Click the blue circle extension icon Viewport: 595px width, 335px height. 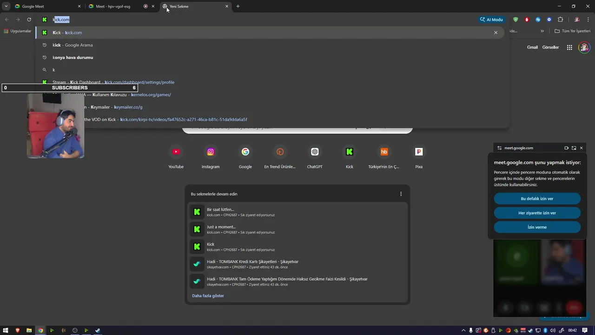pyautogui.click(x=549, y=20)
